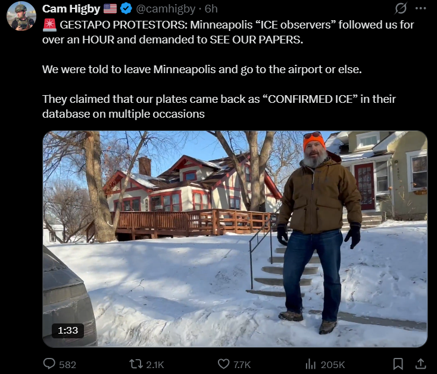
Task: View analytics via the bar chart icon
Action: [x=310, y=364]
